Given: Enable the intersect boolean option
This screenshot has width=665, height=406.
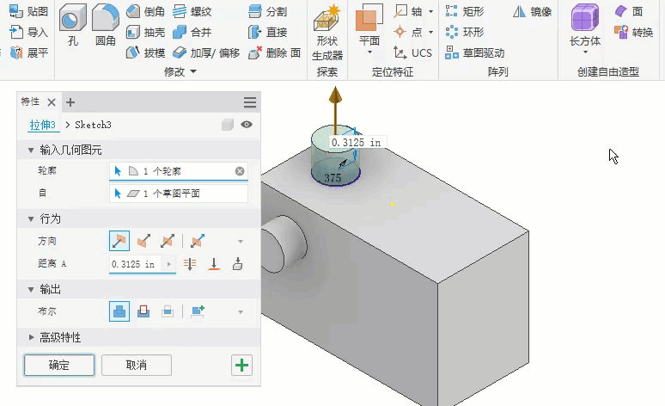Looking at the screenshot, I should (x=168, y=311).
